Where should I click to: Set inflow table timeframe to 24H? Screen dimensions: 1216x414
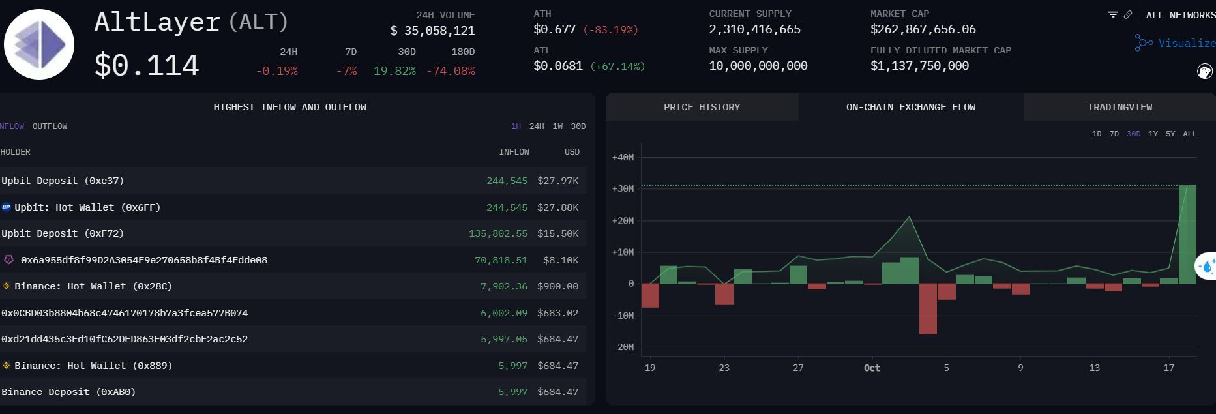(537, 126)
